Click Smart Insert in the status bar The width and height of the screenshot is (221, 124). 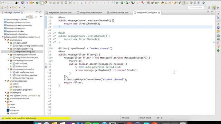pyautogui.click(x=145, y=118)
